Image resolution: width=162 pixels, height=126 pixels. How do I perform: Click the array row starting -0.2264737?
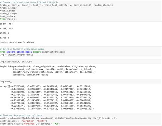pos(51,106)
